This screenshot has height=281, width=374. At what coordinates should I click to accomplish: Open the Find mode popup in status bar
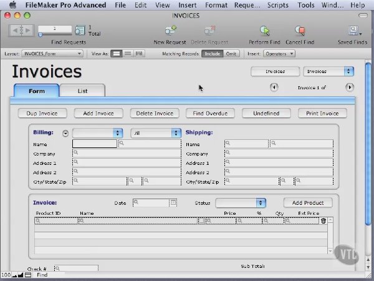click(x=42, y=275)
